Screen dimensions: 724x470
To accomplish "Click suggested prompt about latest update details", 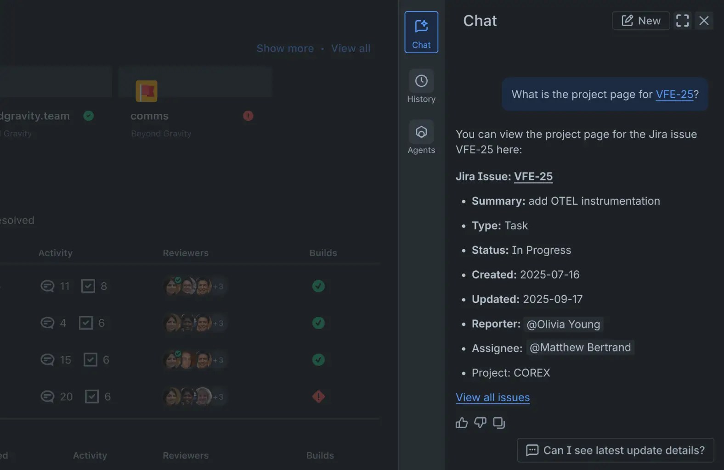I will coord(615,450).
